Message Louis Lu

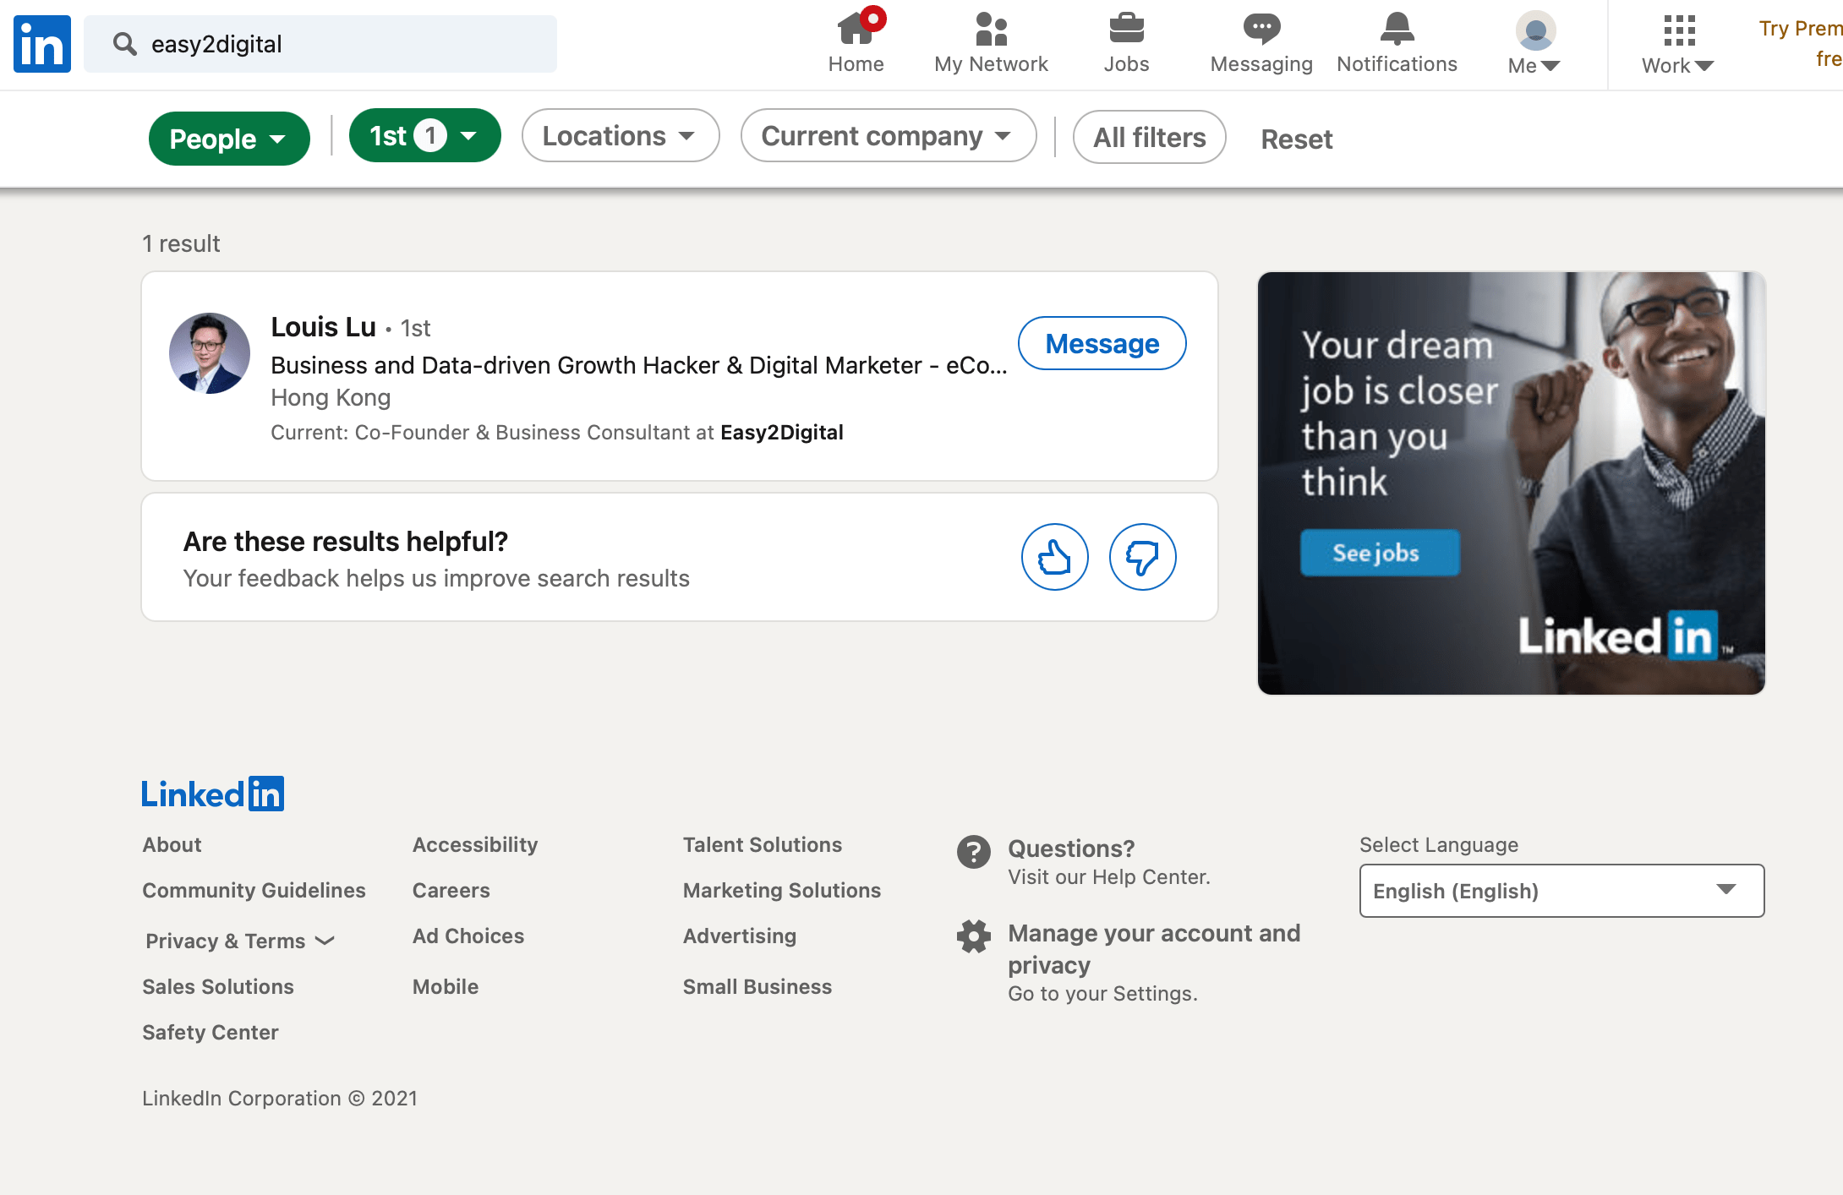(x=1102, y=343)
